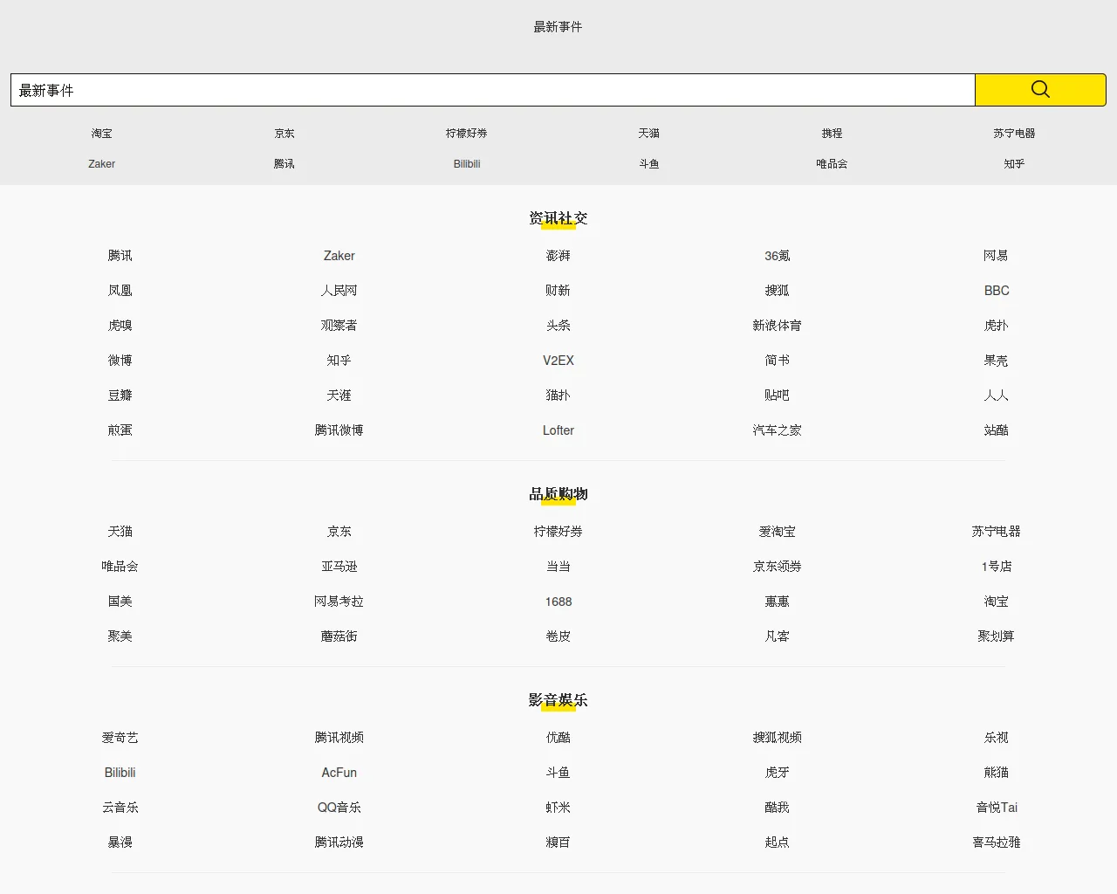The height and width of the screenshot is (894, 1117).
Task: Open the 观察者 link
Action: tap(339, 326)
